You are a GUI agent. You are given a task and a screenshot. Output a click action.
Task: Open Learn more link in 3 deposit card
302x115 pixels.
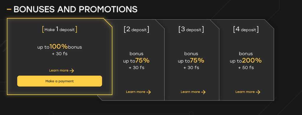pos(193,92)
